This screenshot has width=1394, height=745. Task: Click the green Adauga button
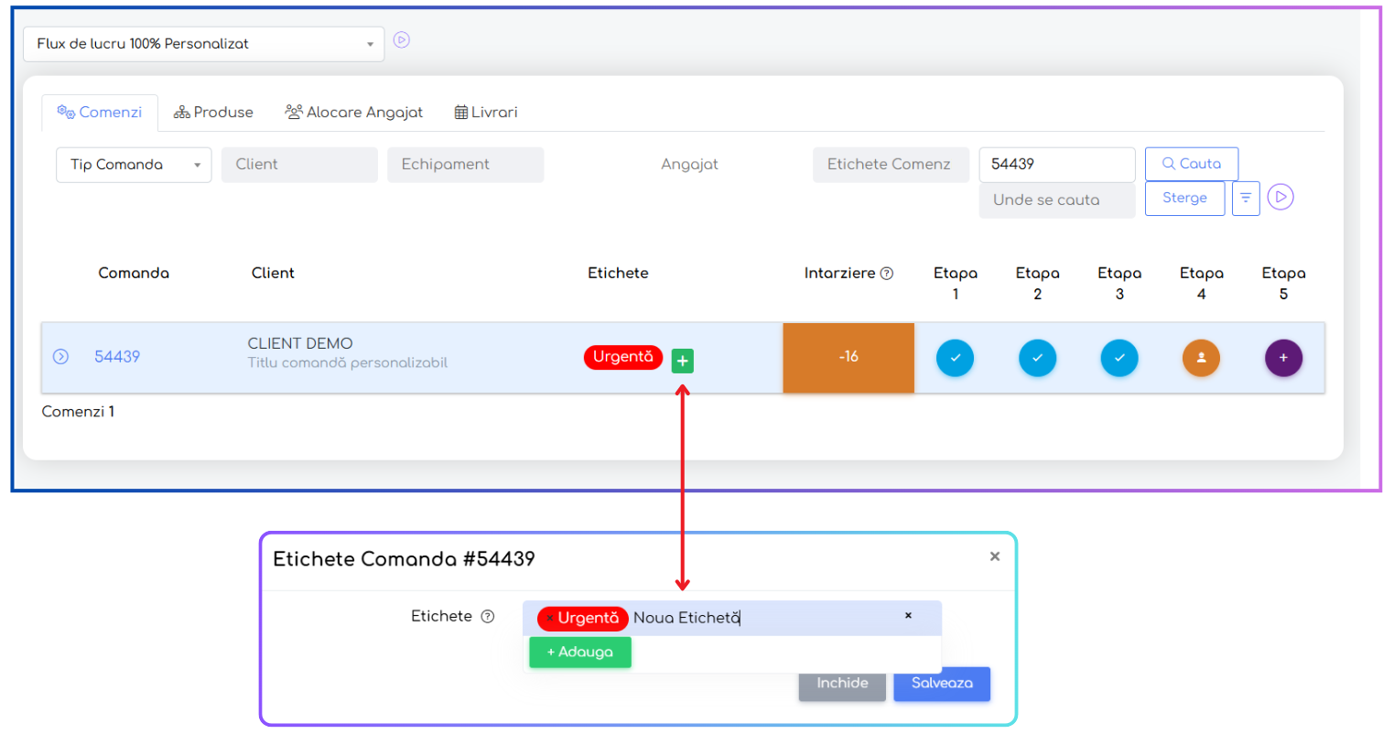(x=580, y=652)
